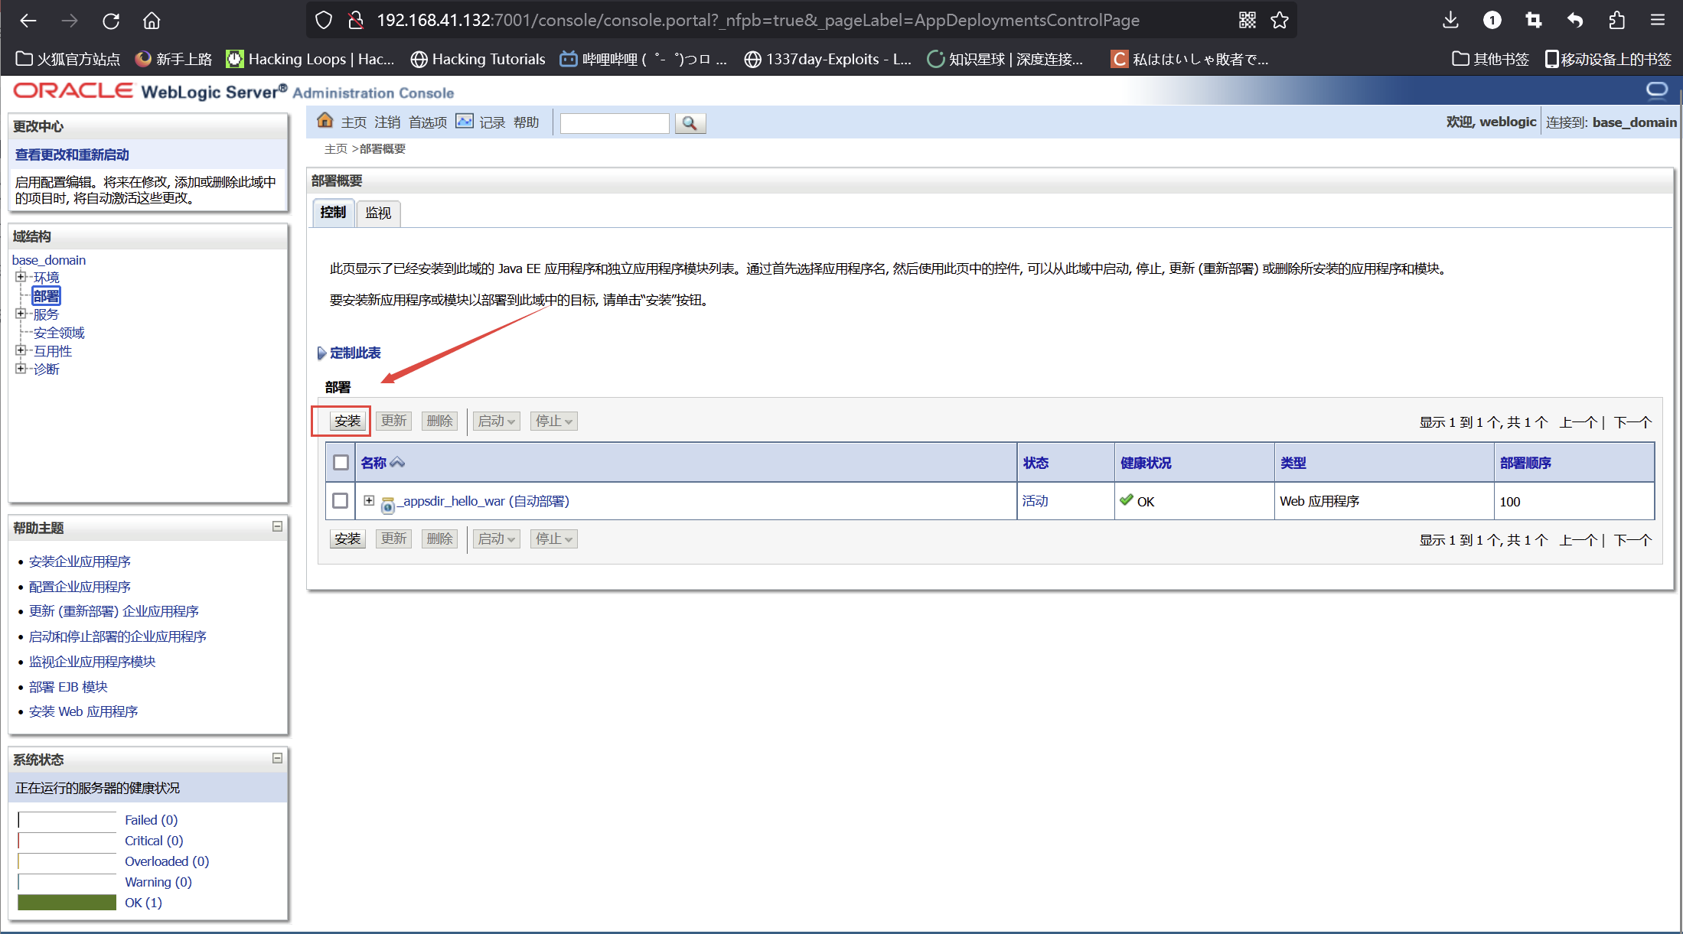Open 部署 EJB 模块 help topic
The image size is (1683, 934).
tap(68, 687)
